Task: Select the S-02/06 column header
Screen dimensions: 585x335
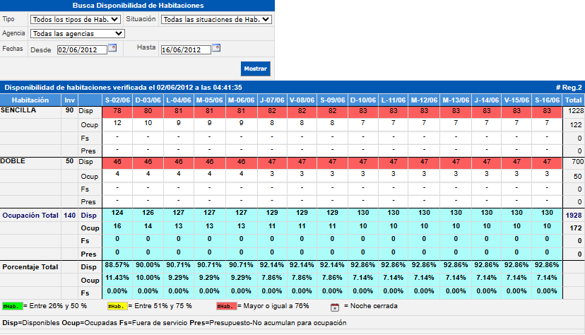Action: pos(117,99)
